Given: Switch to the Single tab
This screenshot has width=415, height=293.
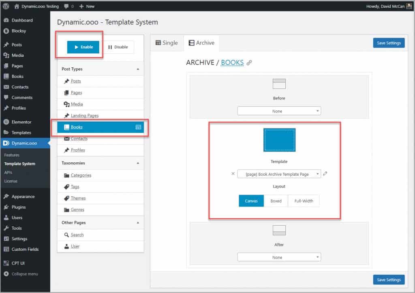Looking at the screenshot, I should [x=167, y=43].
